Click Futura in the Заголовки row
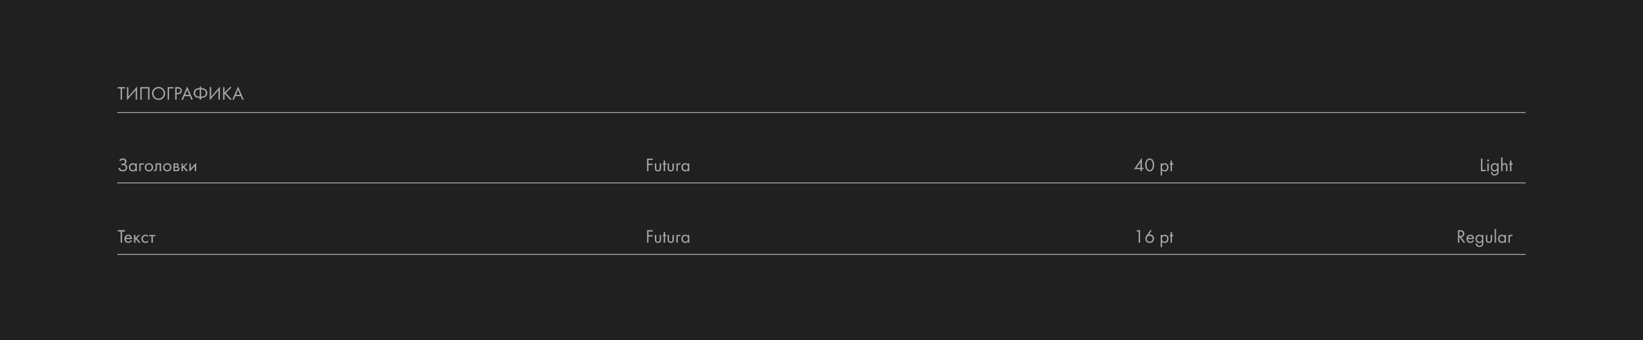 point(668,166)
